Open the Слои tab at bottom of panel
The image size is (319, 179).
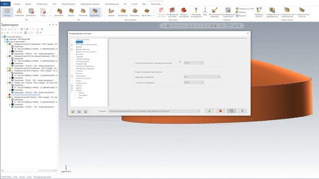(29, 177)
